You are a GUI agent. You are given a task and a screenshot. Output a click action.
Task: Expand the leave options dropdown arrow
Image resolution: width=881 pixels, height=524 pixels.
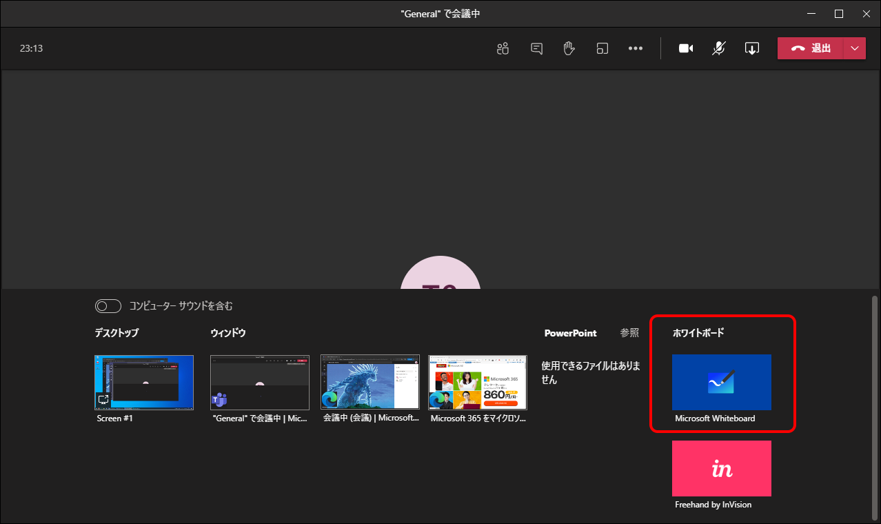click(855, 48)
